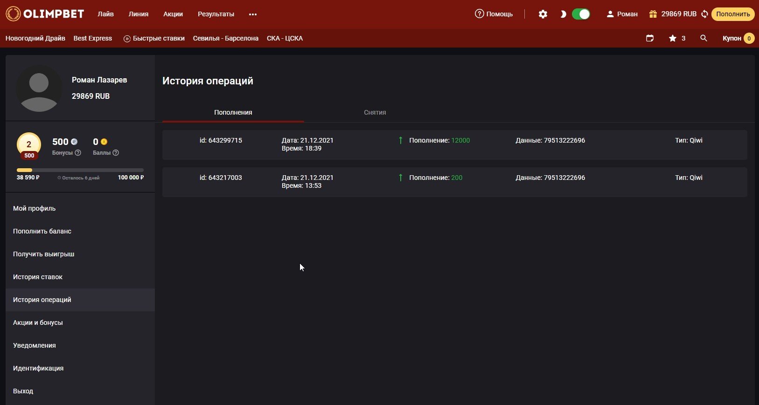Screen dimensions: 759x405
Task: Select the Пополнения tab
Action: 233,112
